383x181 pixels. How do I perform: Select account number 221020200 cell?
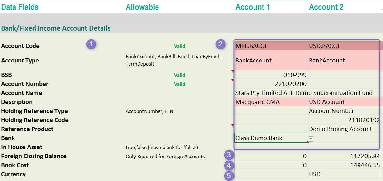point(271,84)
